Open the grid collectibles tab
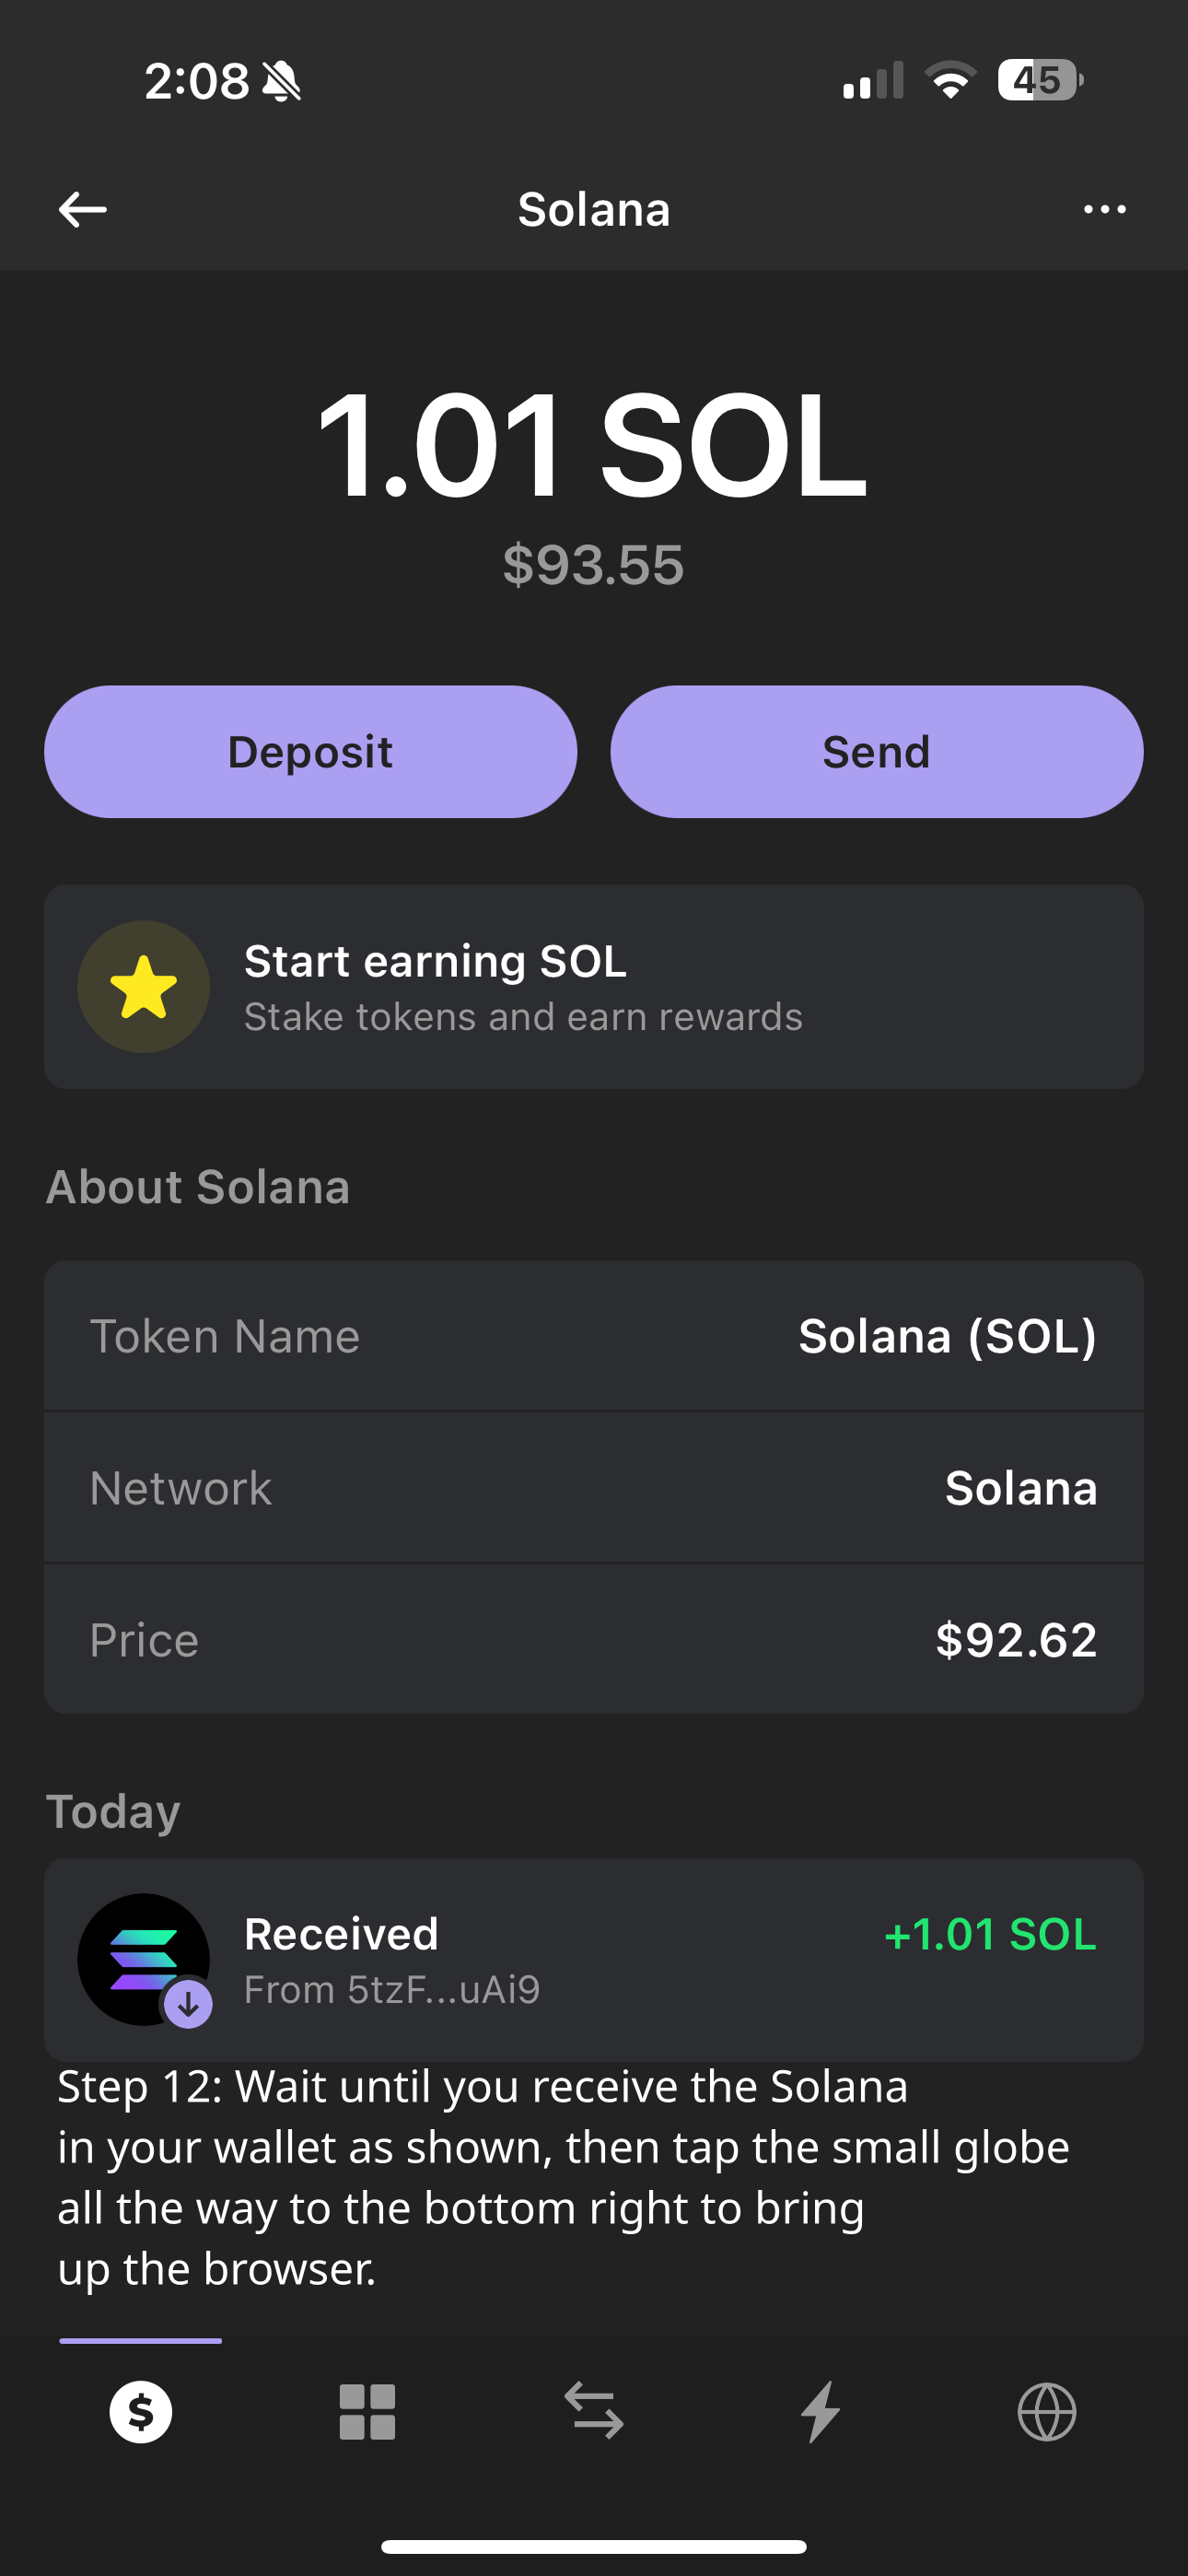 coord(367,2412)
